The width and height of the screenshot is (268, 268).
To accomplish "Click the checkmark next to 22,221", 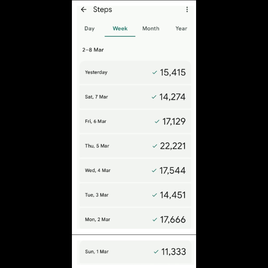I will 155,146.
